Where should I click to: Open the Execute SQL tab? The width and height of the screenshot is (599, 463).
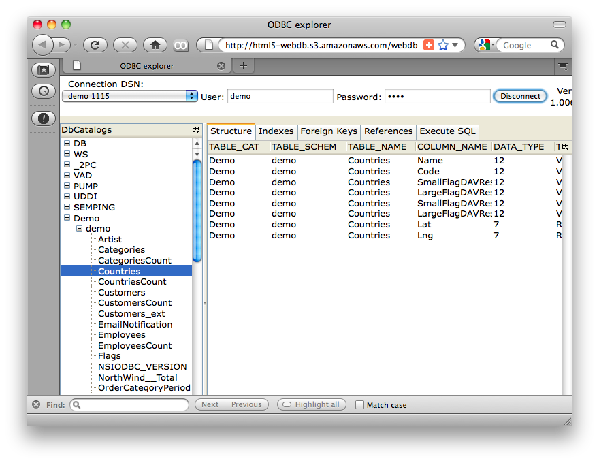click(x=447, y=131)
